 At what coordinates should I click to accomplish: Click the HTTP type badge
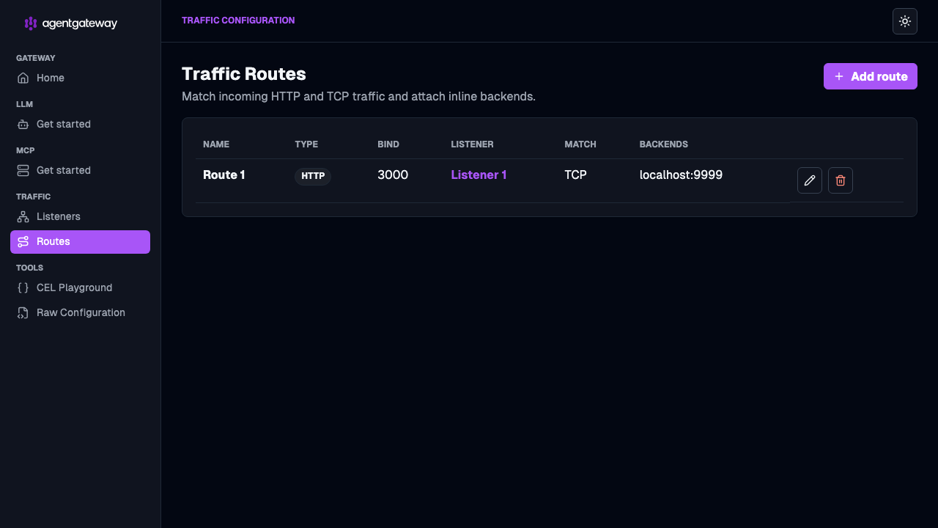313,176
